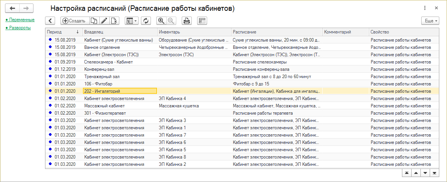Click the navigation back arrow button
The image size is (447, 182).
tap(13, 8)
